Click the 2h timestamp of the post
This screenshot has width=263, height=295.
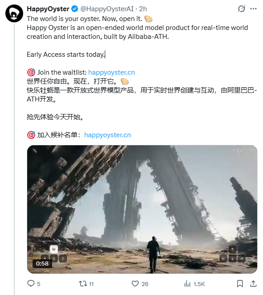click(x=143, y=9)
